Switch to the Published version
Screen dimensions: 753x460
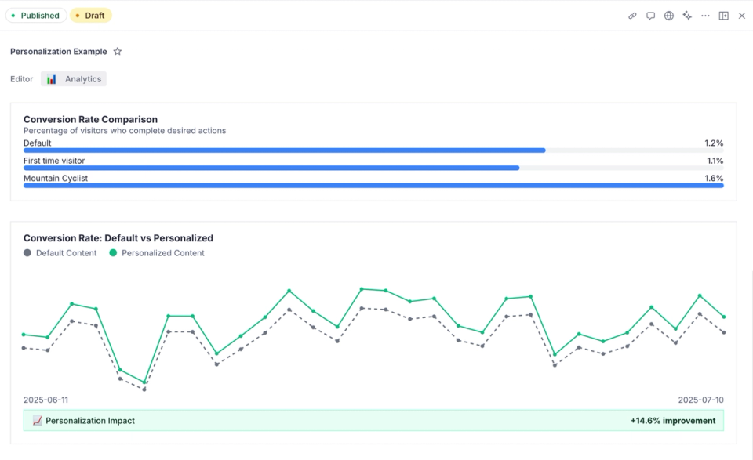[36, 16]
